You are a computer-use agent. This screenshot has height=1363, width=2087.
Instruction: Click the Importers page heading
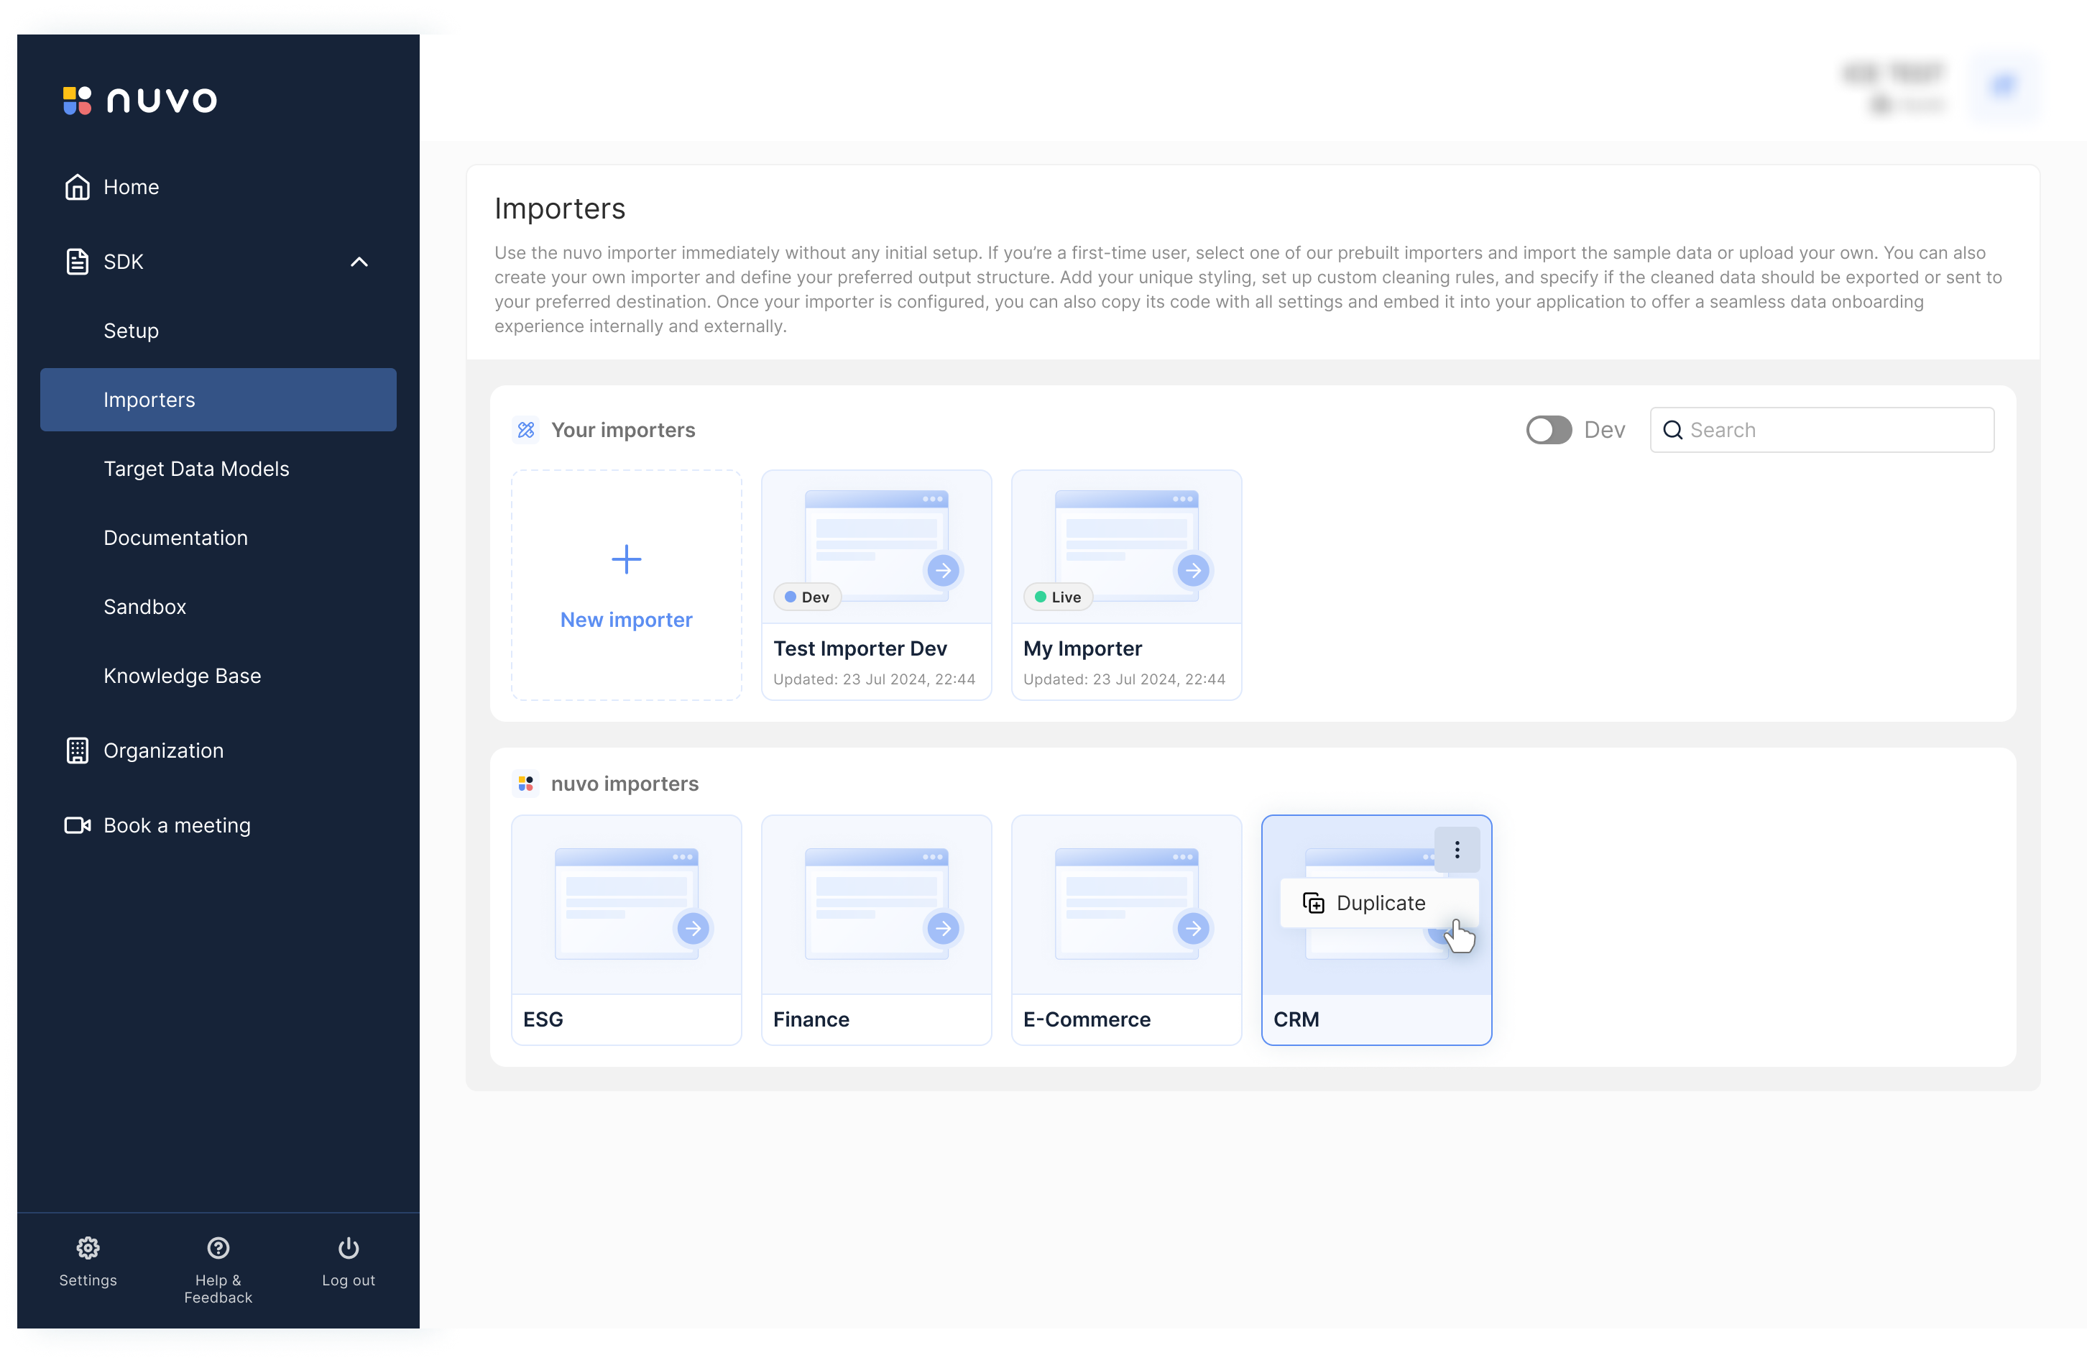coord(559,208)
